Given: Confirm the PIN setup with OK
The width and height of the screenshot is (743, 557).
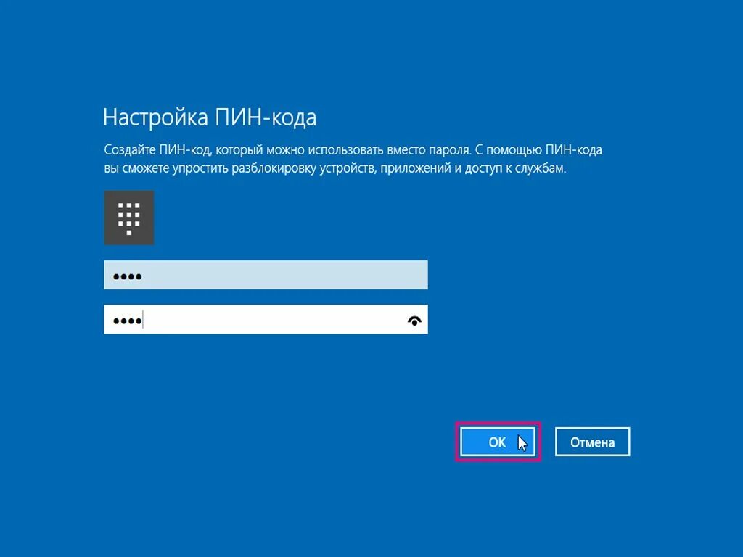Looking at the screenshot, I should [498, 442].
